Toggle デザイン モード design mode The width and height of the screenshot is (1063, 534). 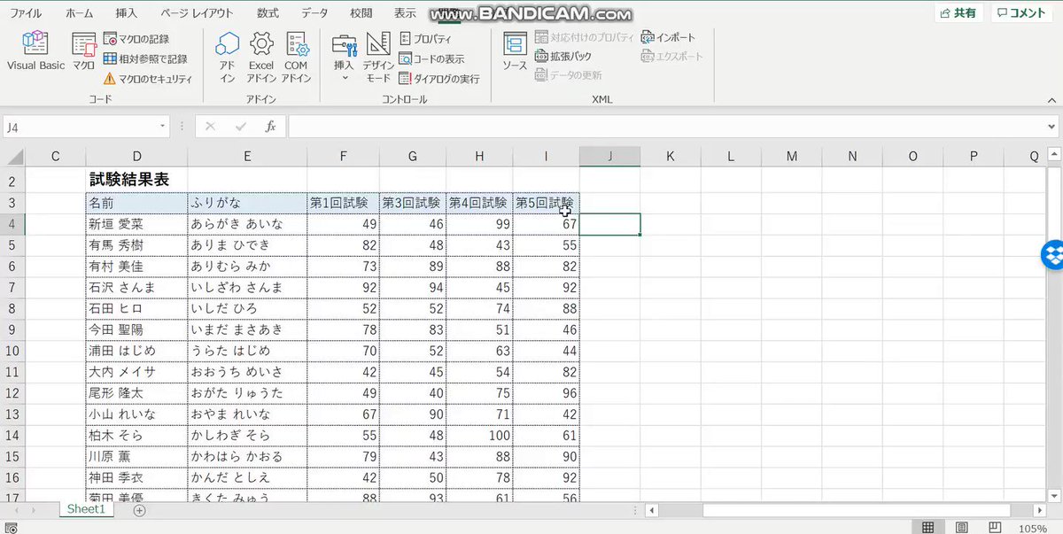(x=378, y=58)
